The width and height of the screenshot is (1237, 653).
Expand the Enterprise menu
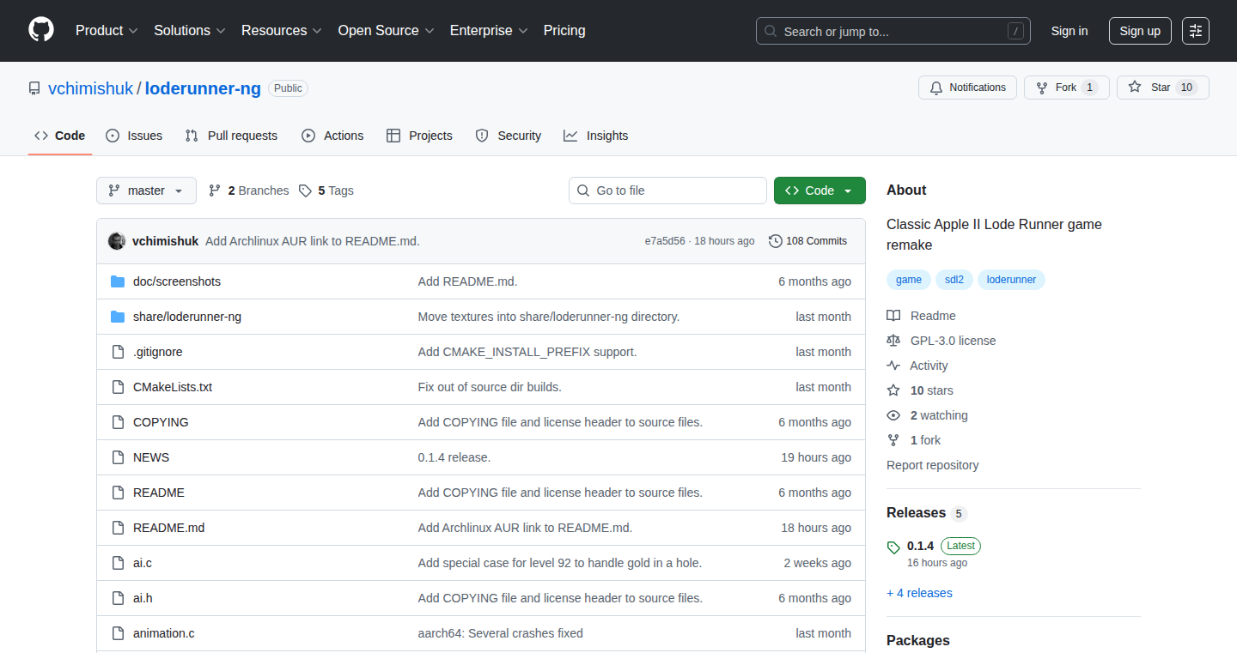tap(490, 30)
